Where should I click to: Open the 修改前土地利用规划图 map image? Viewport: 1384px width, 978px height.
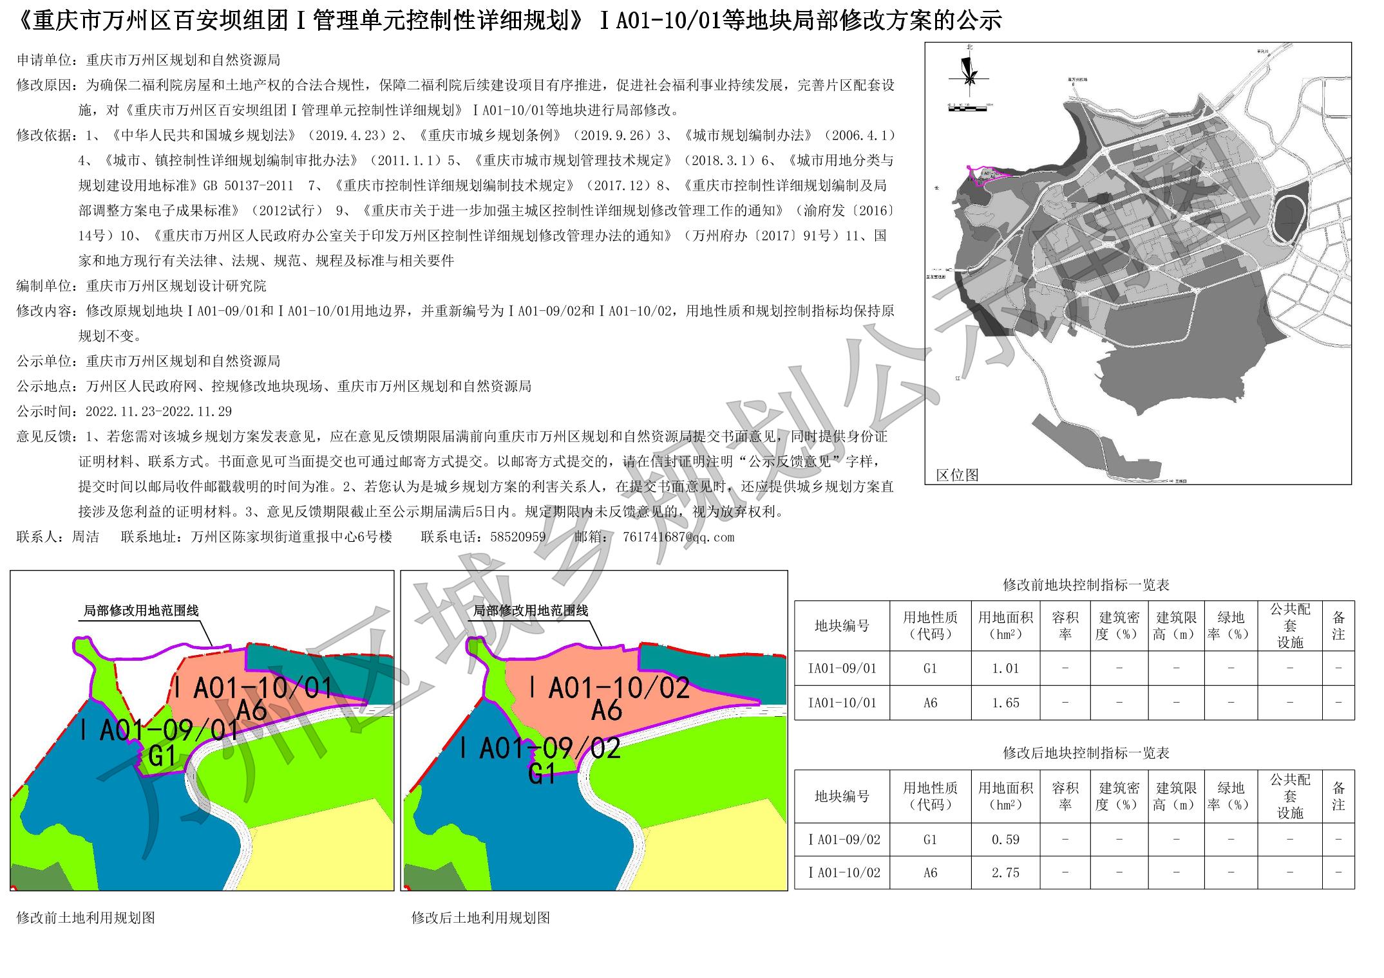(202, 730)
